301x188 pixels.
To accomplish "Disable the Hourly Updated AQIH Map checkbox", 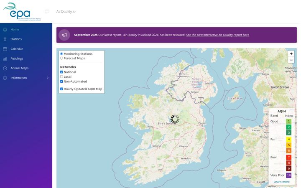I will click(61, 89).
